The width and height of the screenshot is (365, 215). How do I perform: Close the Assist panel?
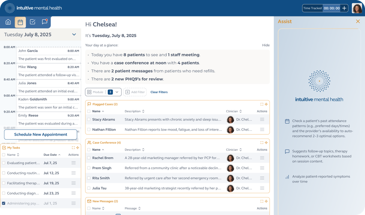357,21
